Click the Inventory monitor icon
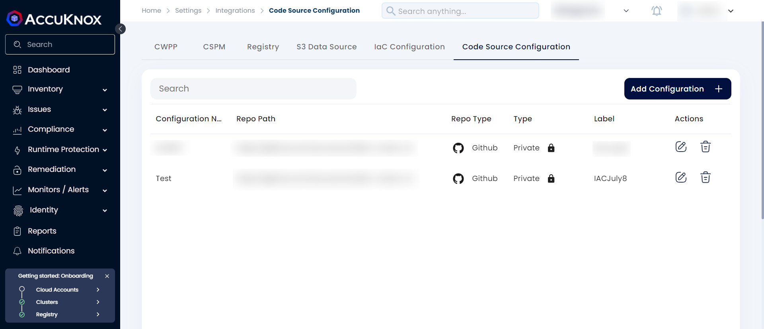Image resolution: width=764 pixels, height=329 pixels. pos(17,90)
